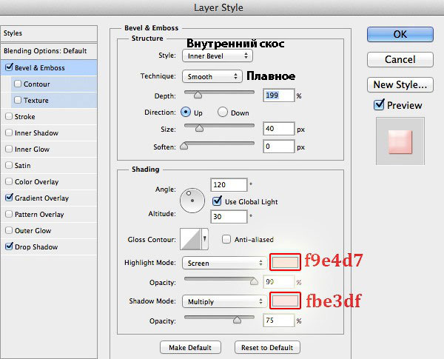This screenshot has height=359, width=444.
Task: Uncheck Bevel & Emboss checkbox
Action: pos(9,67)
